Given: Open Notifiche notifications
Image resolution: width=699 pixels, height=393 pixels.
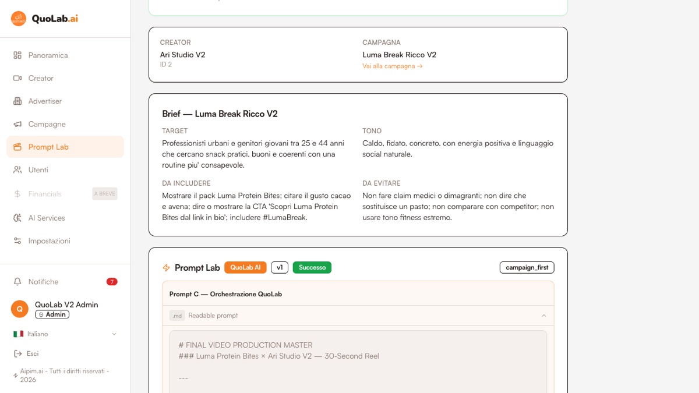Looking at the screenshot, I should (x=65, y=282).
